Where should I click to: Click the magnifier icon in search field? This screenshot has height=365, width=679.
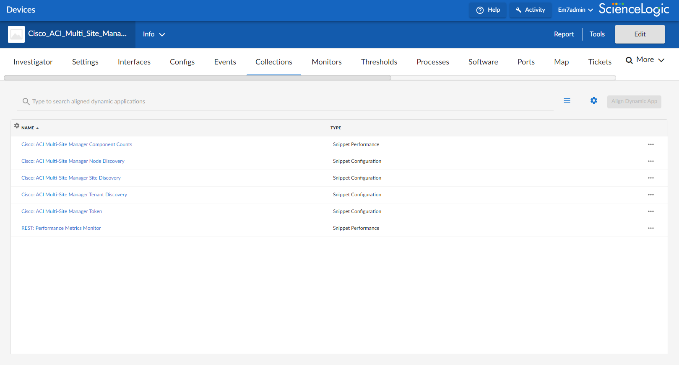click(x=26, y=101)
